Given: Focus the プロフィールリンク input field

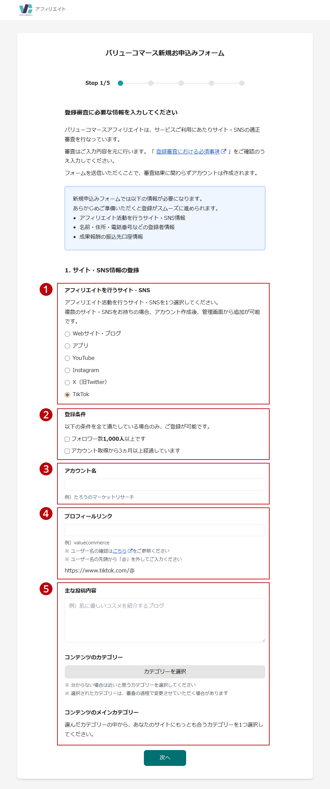Looking at the screenshot, I should pyautogui.click(x=165, y=530).
